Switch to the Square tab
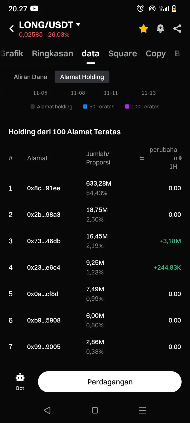Screen dimensions: 190x423 click(123, 53)
